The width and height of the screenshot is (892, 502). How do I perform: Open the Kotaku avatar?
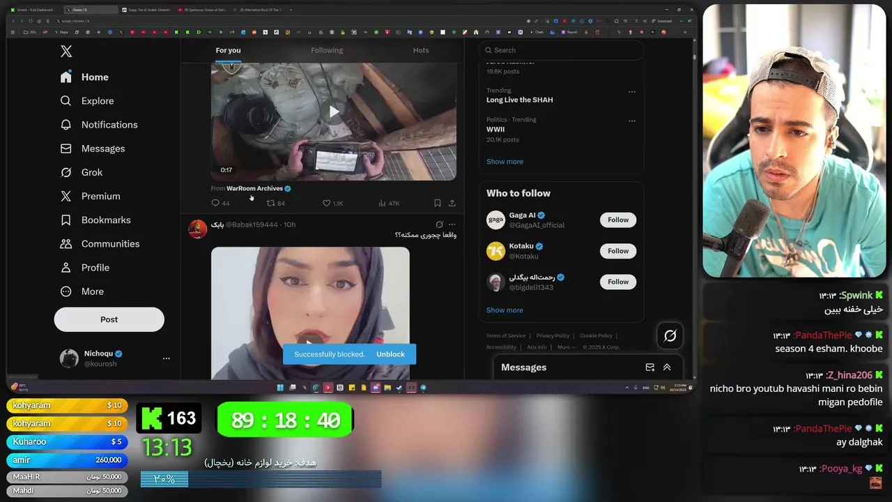(x=495, y=251)
